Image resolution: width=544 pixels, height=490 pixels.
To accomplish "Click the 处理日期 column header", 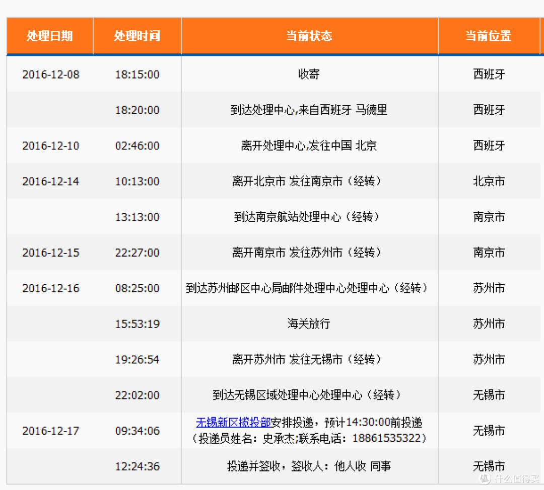I will [x=49, y=36].
